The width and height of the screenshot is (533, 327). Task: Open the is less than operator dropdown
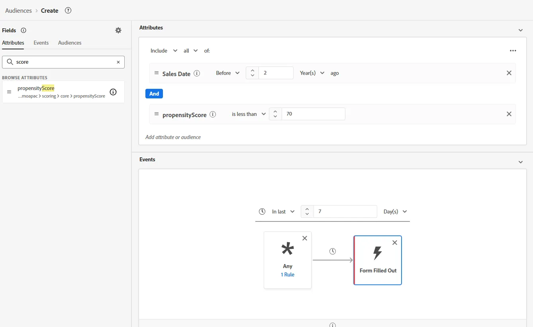pyautogui.click(x=249, y=114)
